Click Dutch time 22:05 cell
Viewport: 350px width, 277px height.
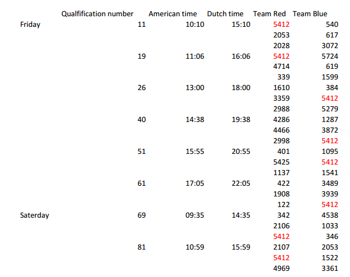coord(241,184)
